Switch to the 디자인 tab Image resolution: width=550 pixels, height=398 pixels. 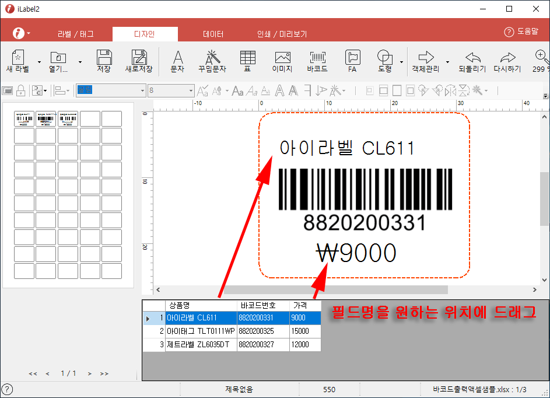point(145,34)
